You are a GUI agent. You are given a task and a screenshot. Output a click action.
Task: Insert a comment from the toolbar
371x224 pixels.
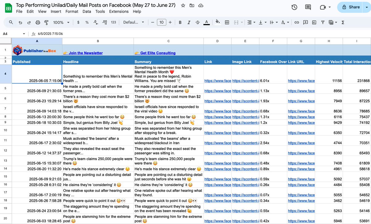(x=305, y=22)
